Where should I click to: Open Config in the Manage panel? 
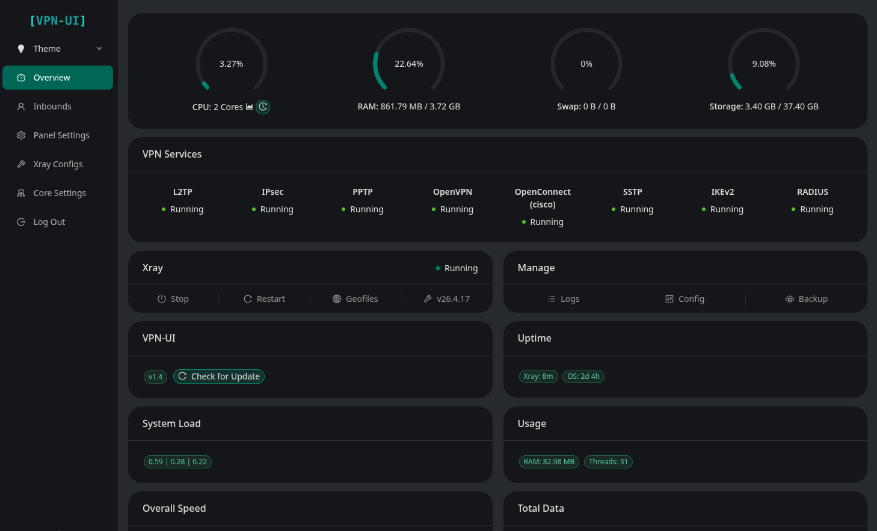[x=685, y=299]
